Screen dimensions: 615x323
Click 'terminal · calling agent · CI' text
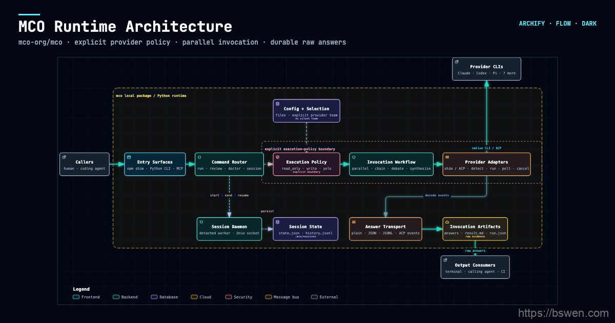(475, 272)
